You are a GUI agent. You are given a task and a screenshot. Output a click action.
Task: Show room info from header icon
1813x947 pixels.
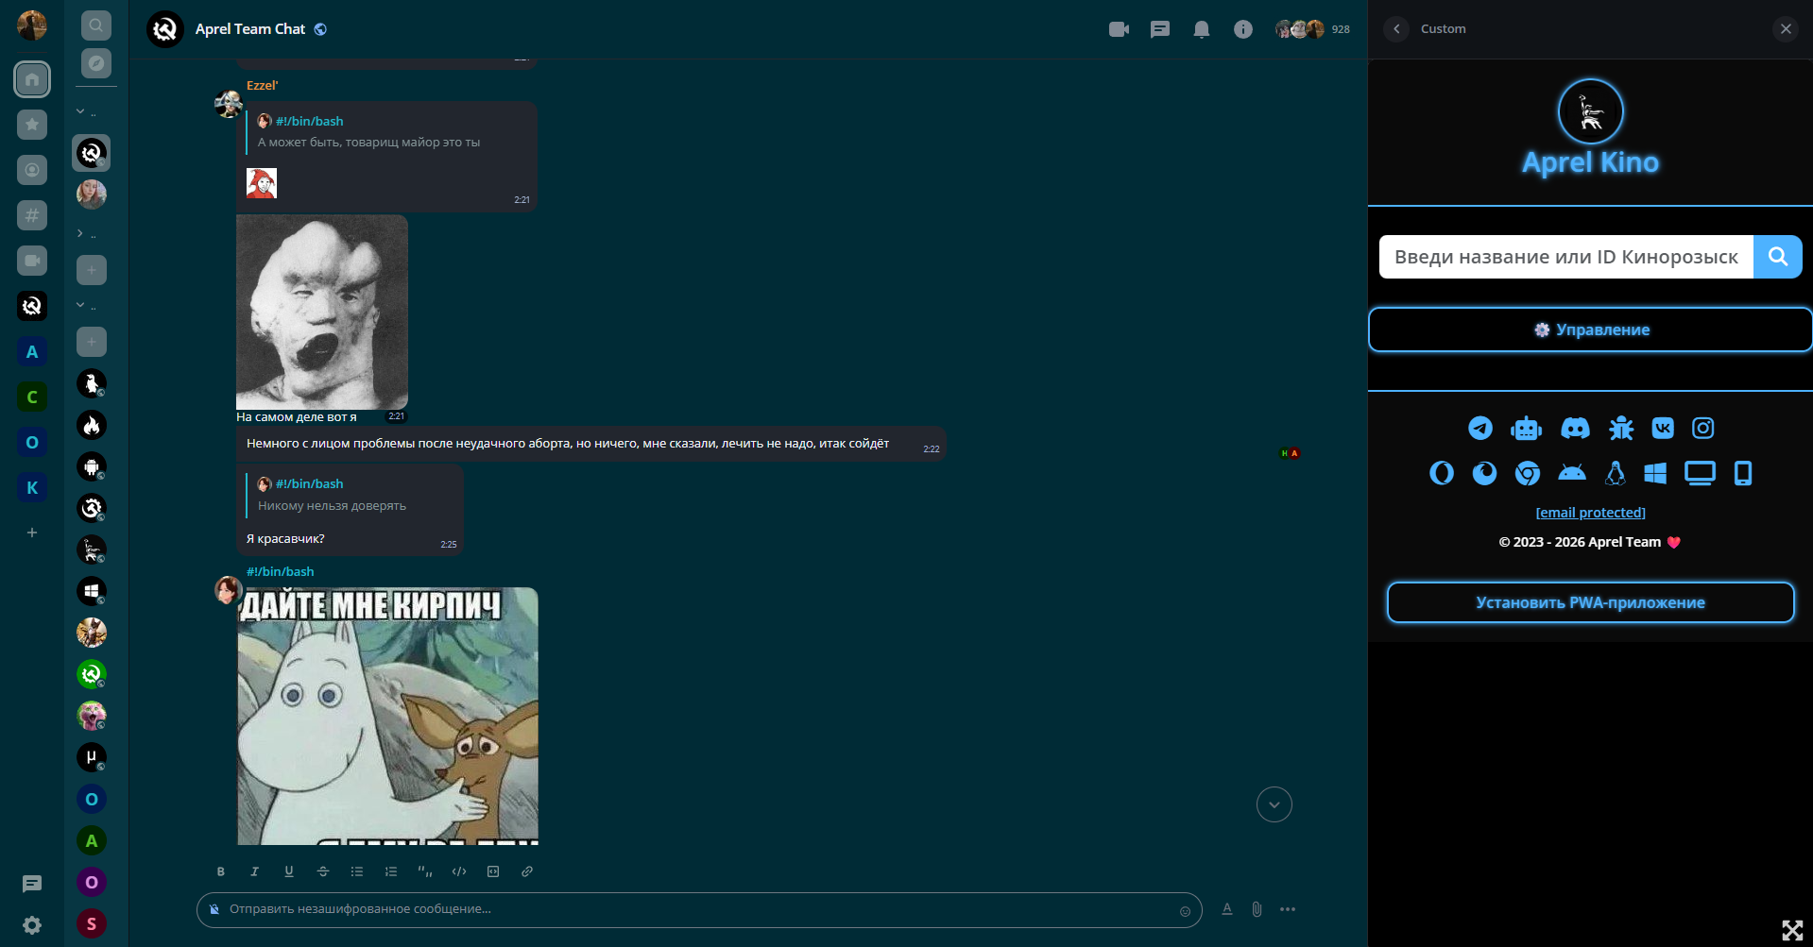click(x=1243, y=29)
